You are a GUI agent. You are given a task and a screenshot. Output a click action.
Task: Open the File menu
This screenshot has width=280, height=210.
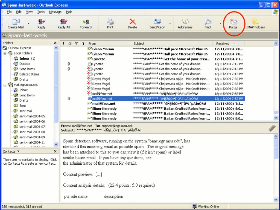click(9, 12)
